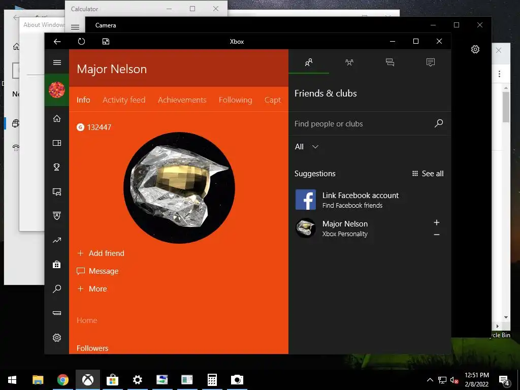Open Clubs shield icon in sidebar
This screenshot has width=520, height=390.
(57, 216)
